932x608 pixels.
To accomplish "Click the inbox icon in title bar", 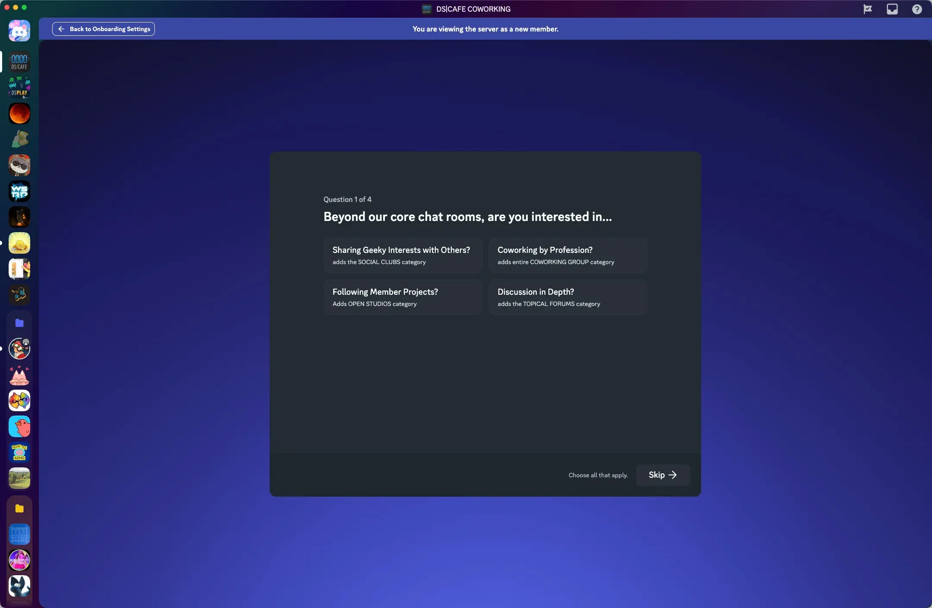I will click(892, 9).
